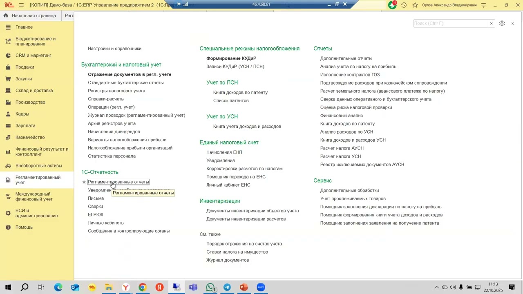
Task: Open Стандартные бухгалтерские отчеты
Action: click(126, 82)
